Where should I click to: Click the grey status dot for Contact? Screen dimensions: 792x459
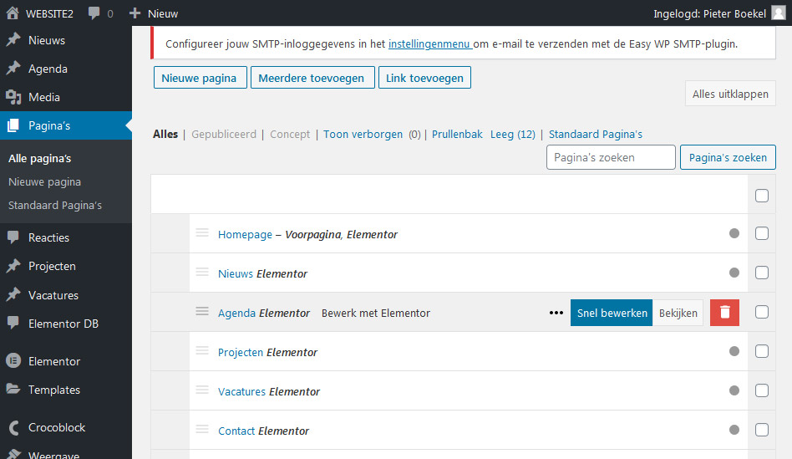pyautogui.click(x=734, y=430)
